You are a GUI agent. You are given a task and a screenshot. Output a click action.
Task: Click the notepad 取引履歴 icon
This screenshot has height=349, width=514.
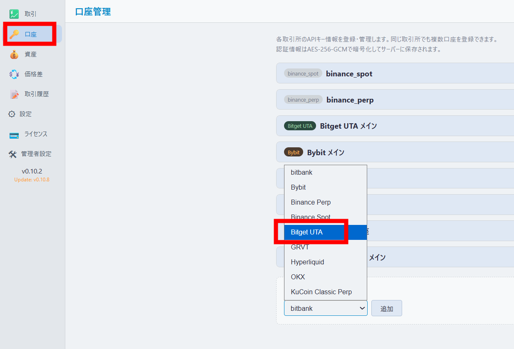(x=14, y=94)
